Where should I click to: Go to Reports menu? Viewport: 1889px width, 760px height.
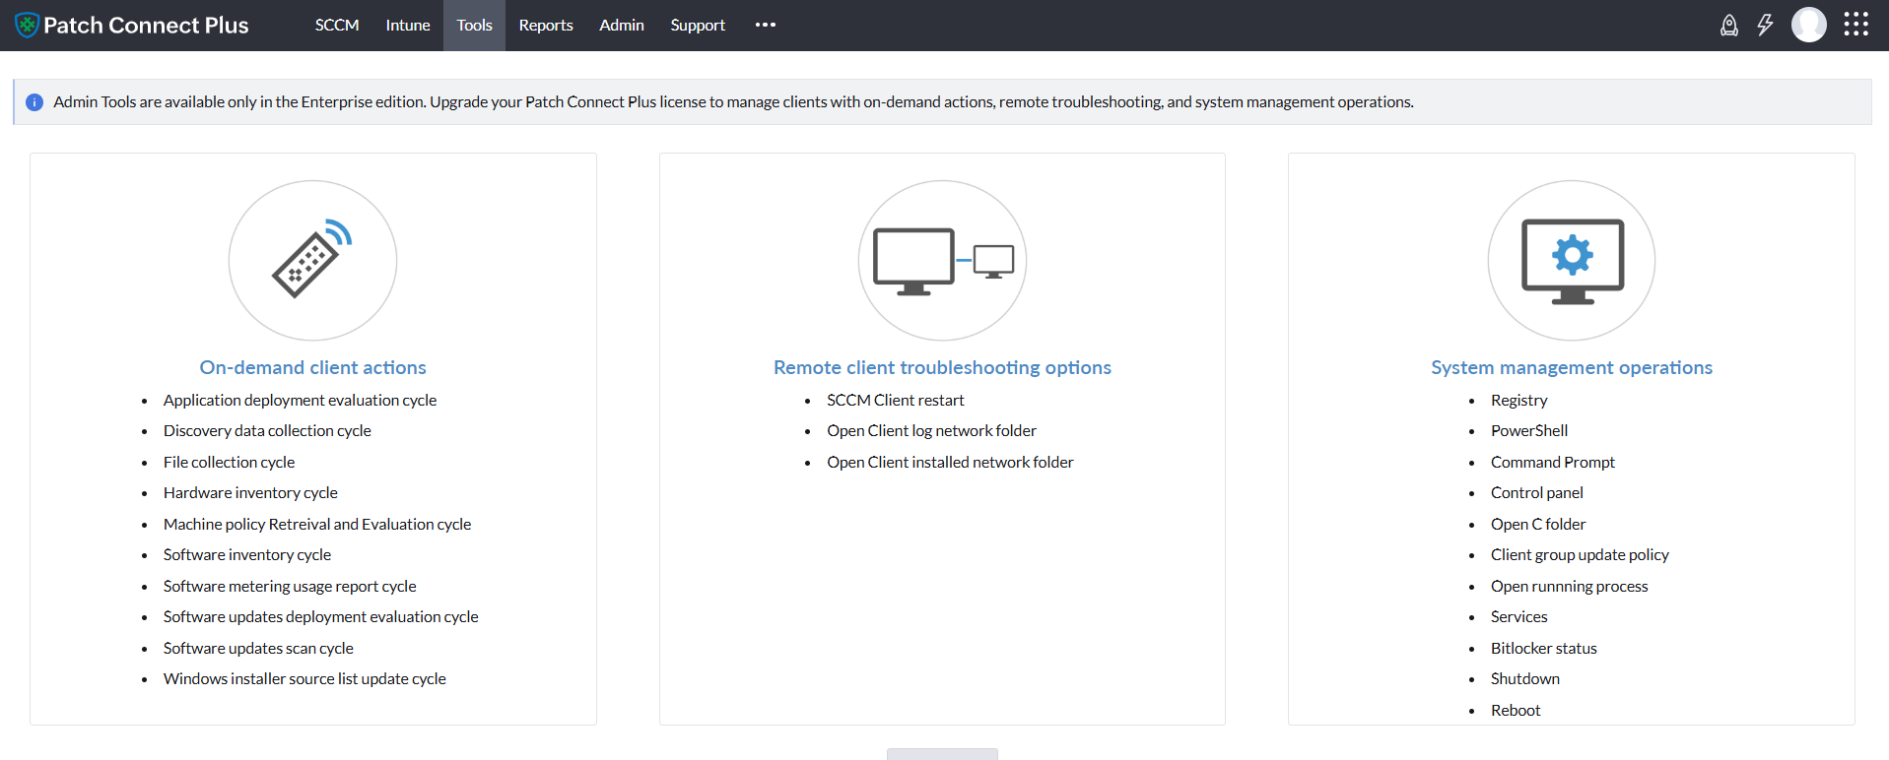click(546, 26)
